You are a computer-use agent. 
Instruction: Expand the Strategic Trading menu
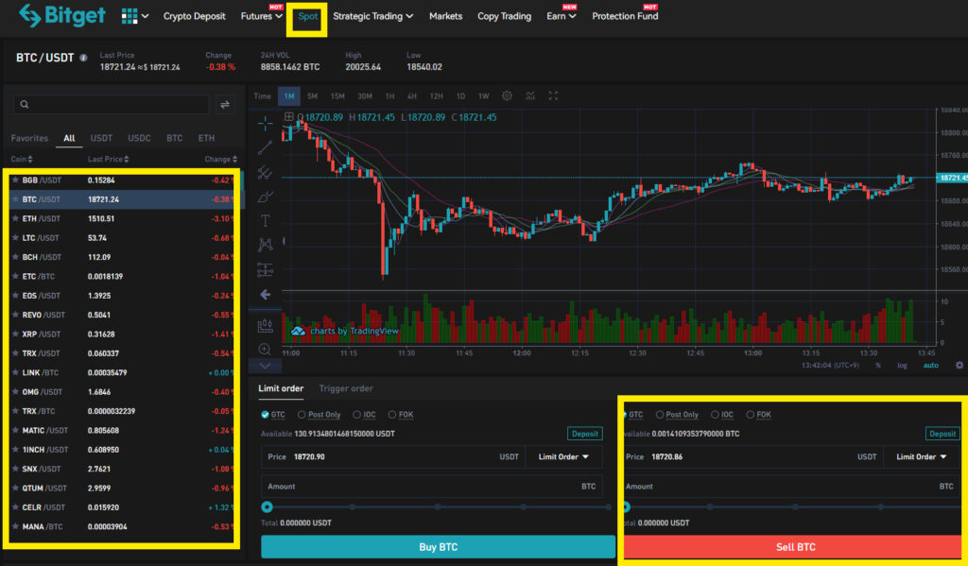point(372,16)
